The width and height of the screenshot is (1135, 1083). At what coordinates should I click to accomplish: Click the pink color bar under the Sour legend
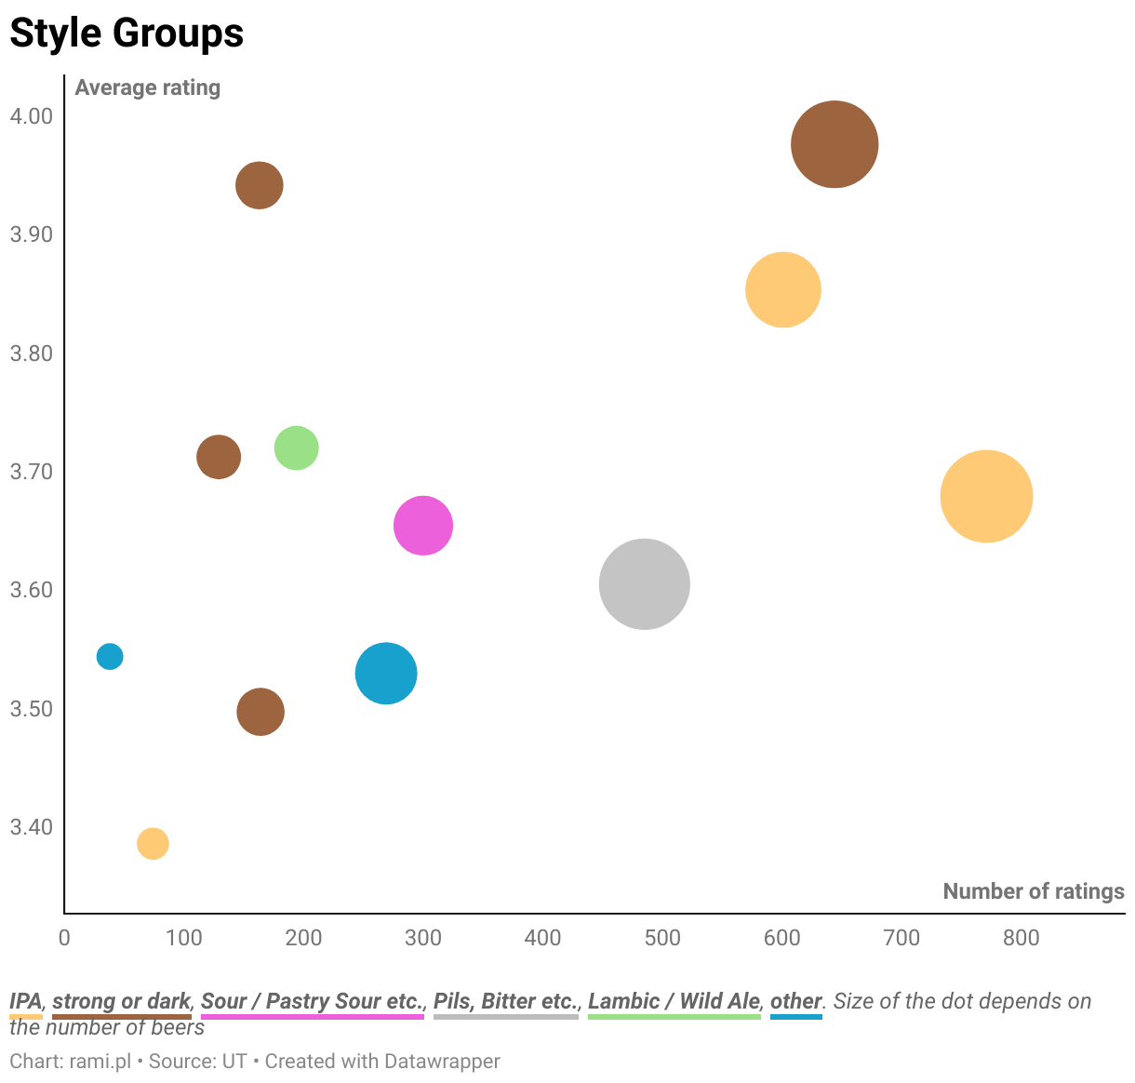(313, 1017)
